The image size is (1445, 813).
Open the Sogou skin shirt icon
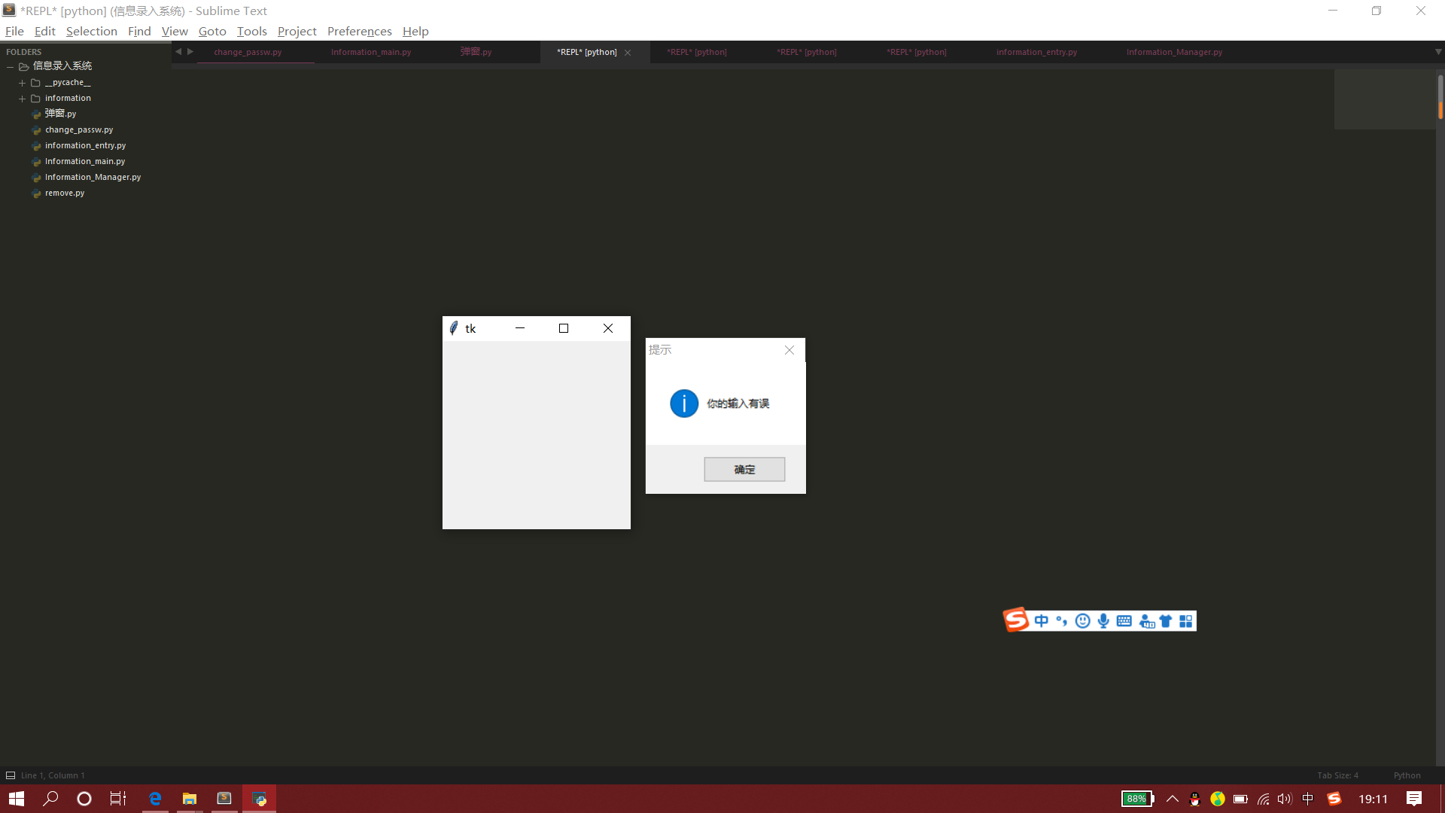coord(1166,621)
